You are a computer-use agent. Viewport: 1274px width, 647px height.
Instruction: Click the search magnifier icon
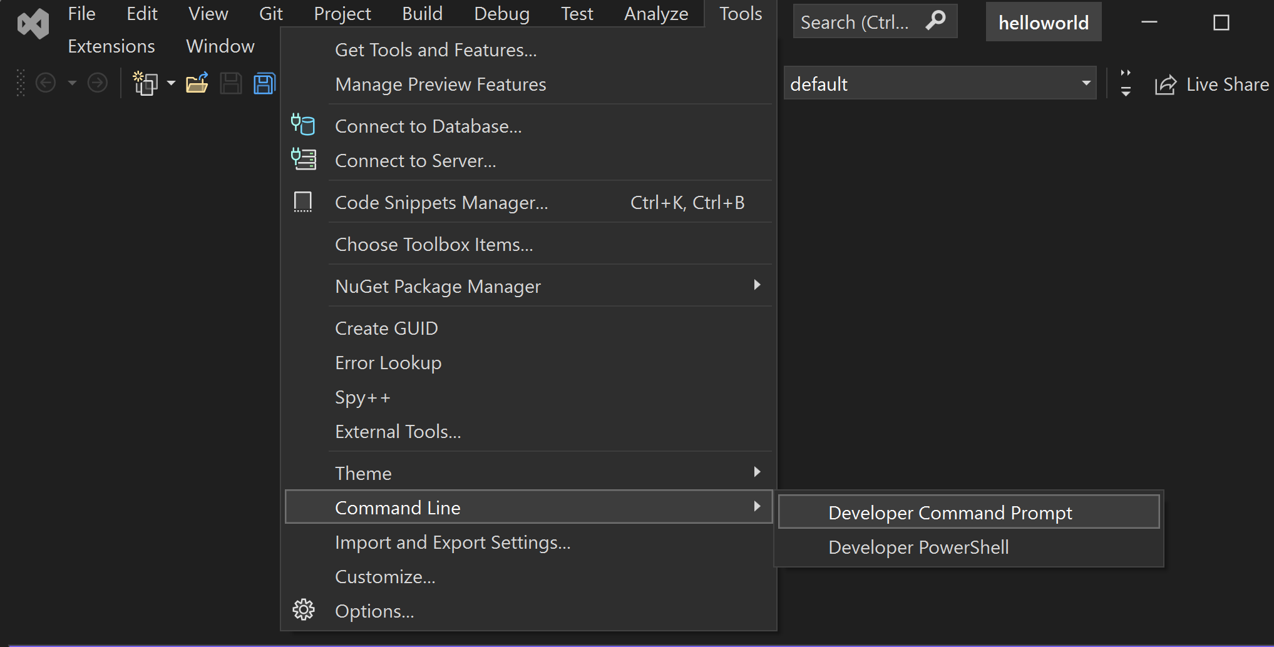(935, 20)
